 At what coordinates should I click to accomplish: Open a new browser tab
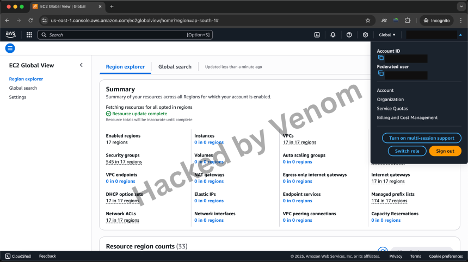pos(112,7)
